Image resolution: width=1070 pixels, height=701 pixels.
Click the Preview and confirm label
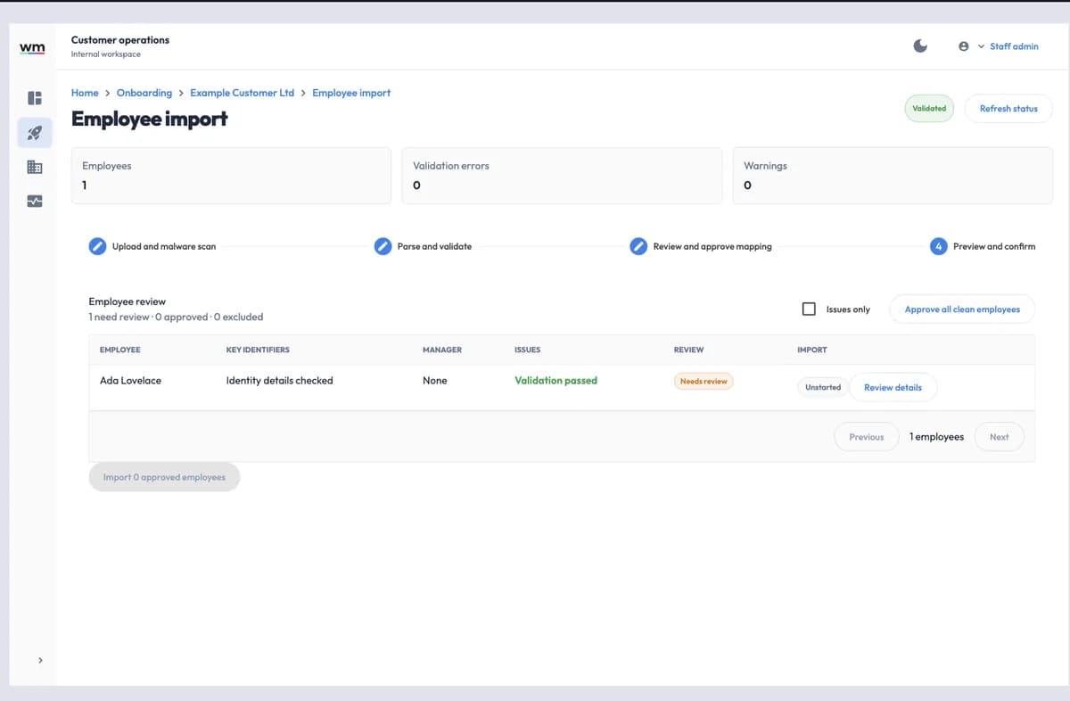coord(994,246)
